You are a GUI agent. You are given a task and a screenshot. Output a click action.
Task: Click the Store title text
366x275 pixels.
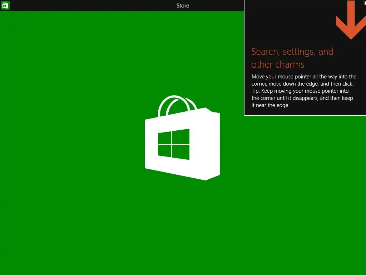[183, 6]
